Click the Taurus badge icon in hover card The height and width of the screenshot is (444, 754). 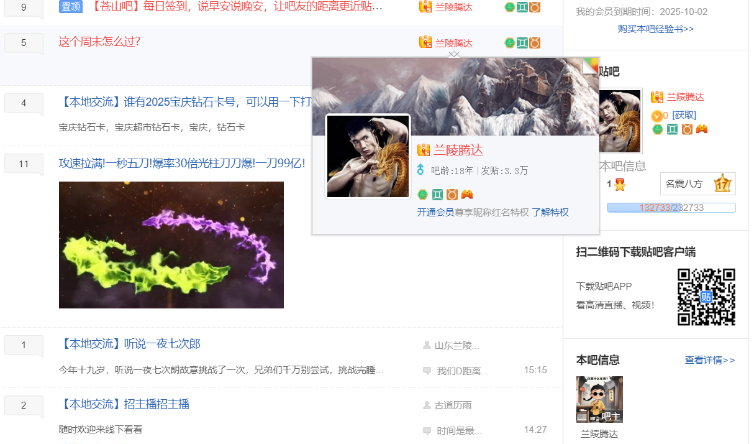coord(452,195)
